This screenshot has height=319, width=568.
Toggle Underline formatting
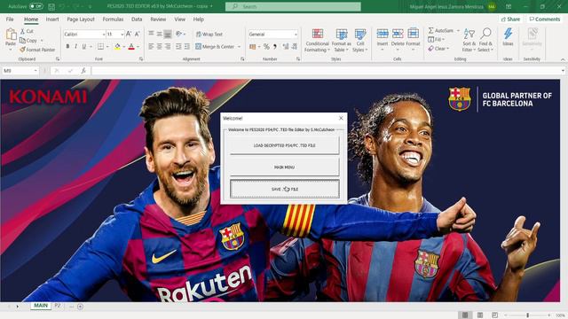click(x=84, y=47)
